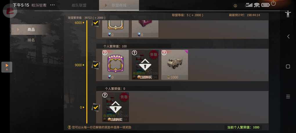Tap the accessibility figure icon

click(288, 14)
